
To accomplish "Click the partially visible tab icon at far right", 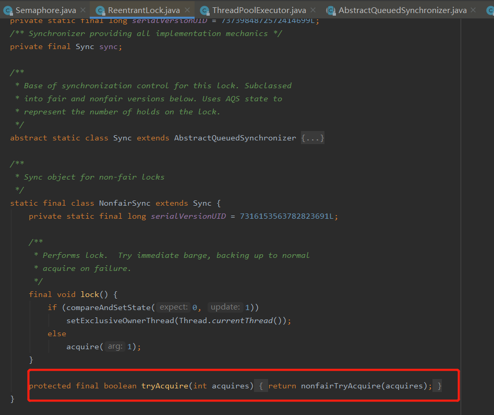I will pos(490,11).
